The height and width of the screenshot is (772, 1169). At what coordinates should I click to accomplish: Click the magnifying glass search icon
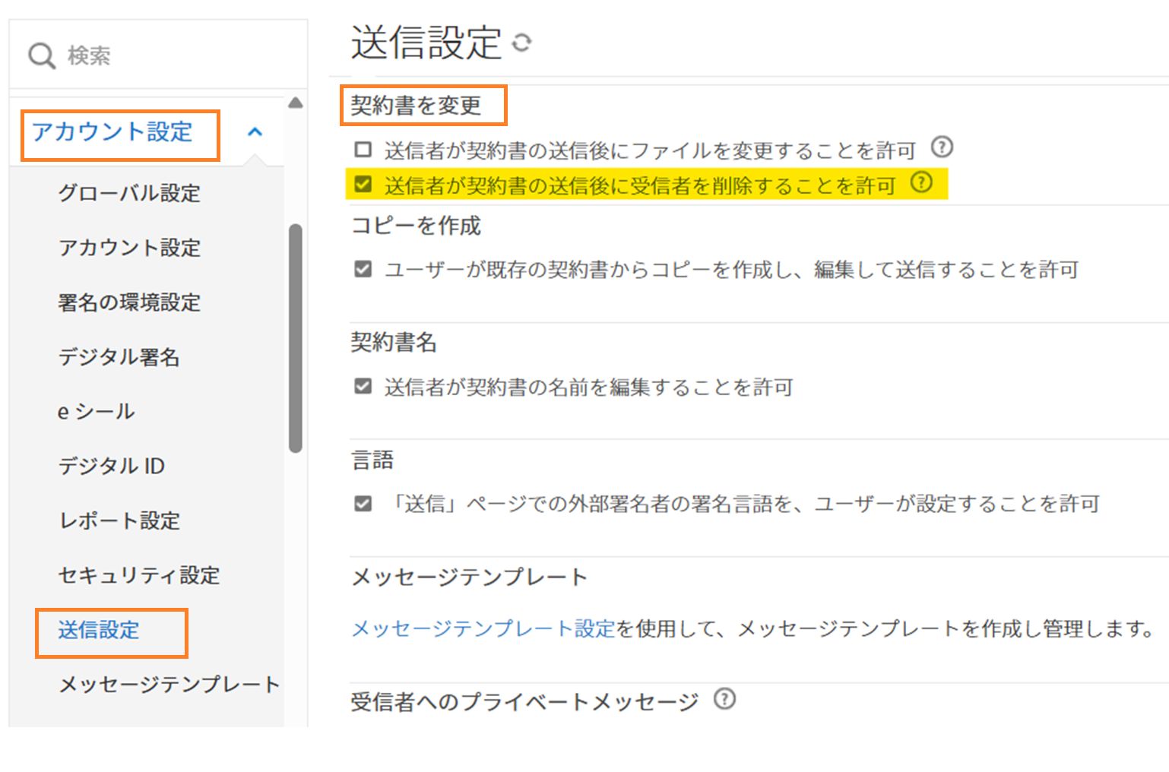pos(41,54)
